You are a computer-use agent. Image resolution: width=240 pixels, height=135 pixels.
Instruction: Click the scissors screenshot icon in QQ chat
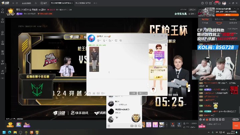pos(94,93)
